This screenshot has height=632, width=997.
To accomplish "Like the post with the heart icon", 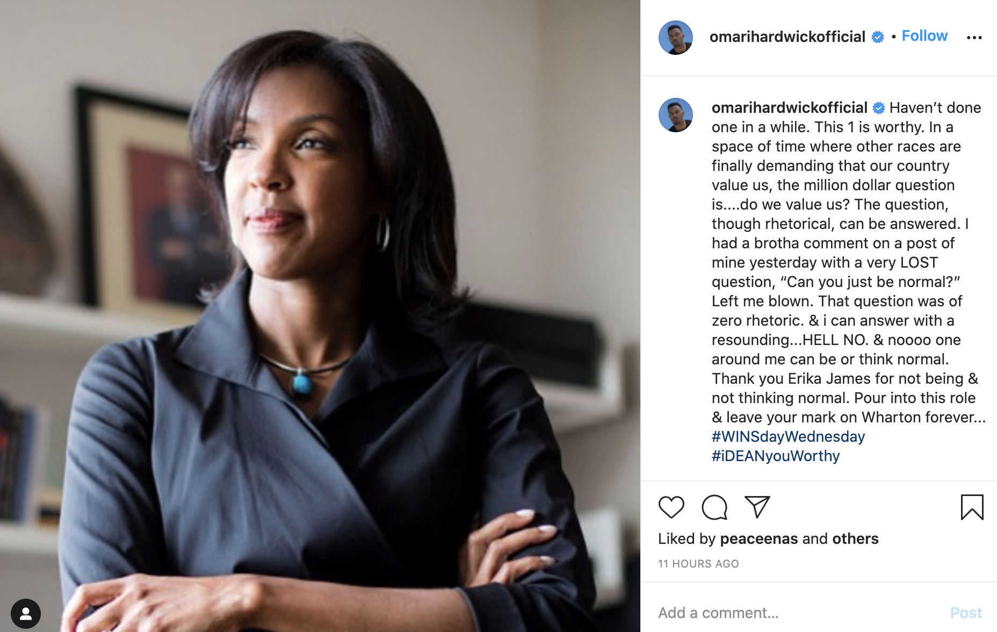I will pos(671,507).
